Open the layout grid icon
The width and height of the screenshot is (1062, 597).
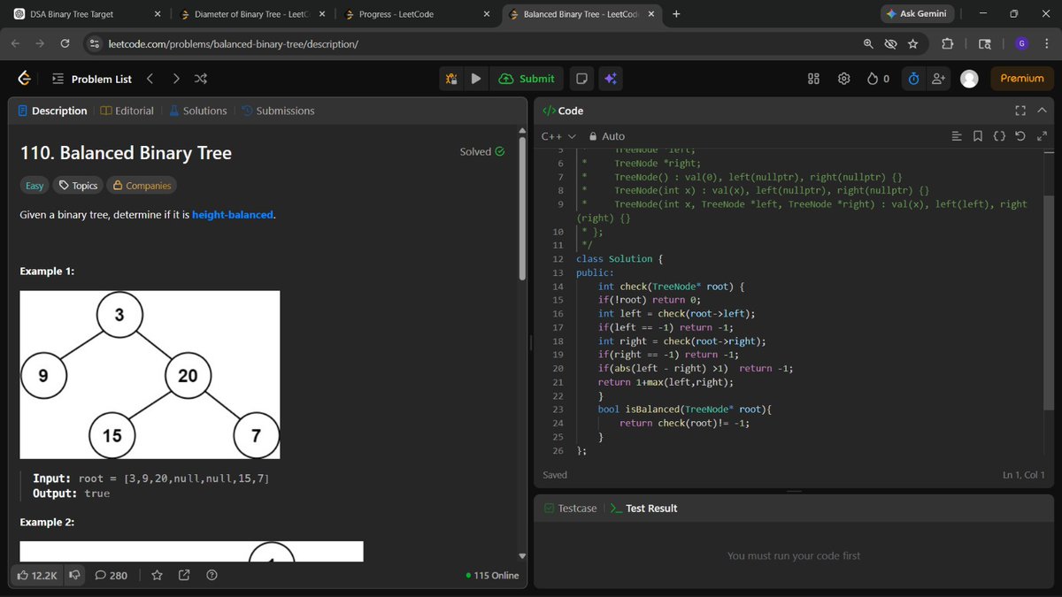pos(814,79)
